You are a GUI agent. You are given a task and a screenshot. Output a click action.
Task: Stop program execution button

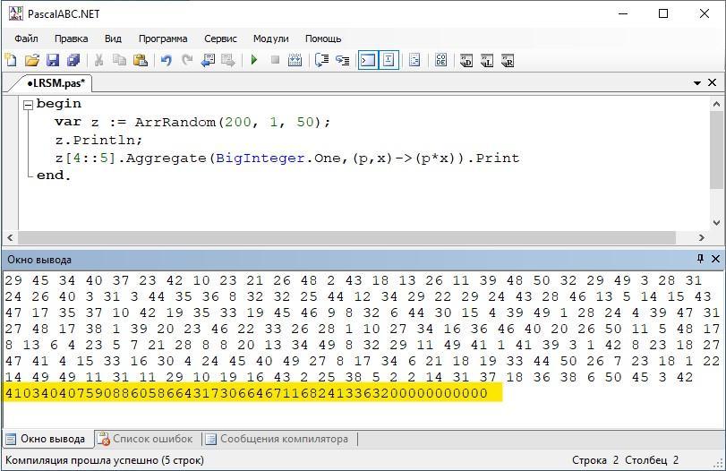click(275, 60)
